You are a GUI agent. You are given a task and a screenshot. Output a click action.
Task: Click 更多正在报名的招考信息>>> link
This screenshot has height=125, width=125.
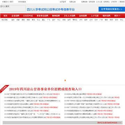[109, 123]
